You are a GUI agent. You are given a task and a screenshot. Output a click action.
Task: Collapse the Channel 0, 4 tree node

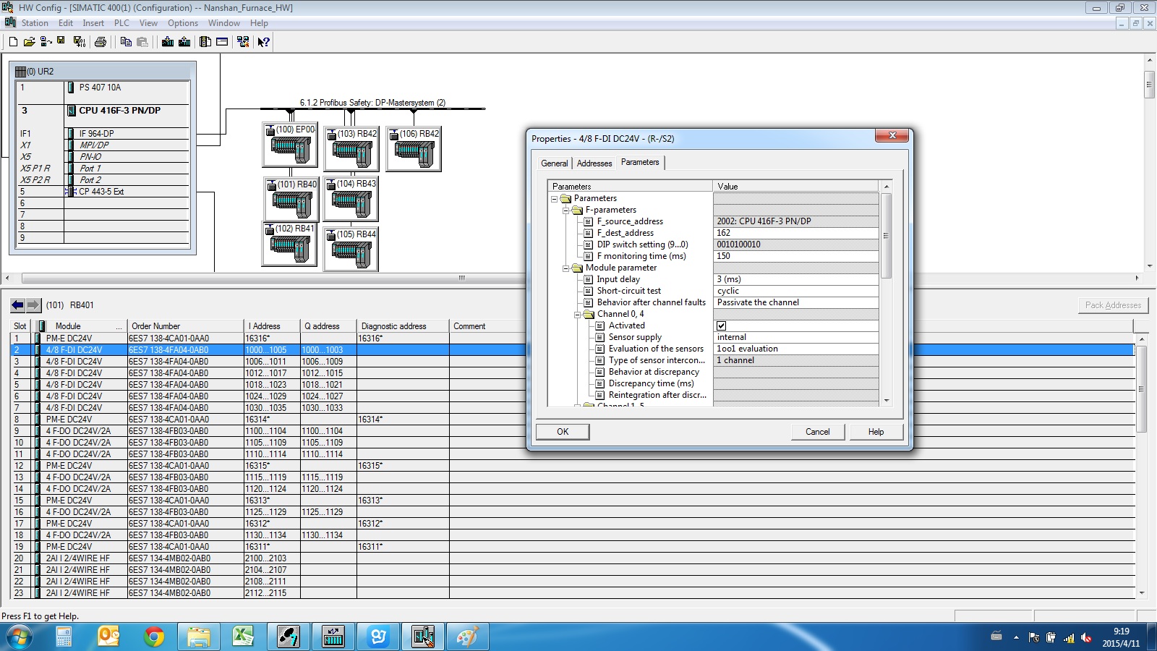(578, 314)
